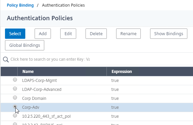Click the Corp Domain policy name

pyautogui.click(x=34, y=98)
